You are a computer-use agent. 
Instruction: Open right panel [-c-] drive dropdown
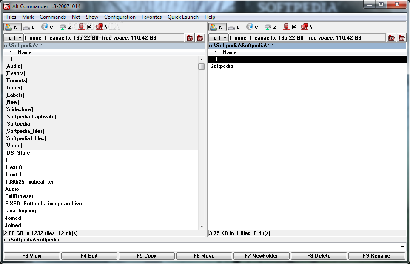click(219, 38)
